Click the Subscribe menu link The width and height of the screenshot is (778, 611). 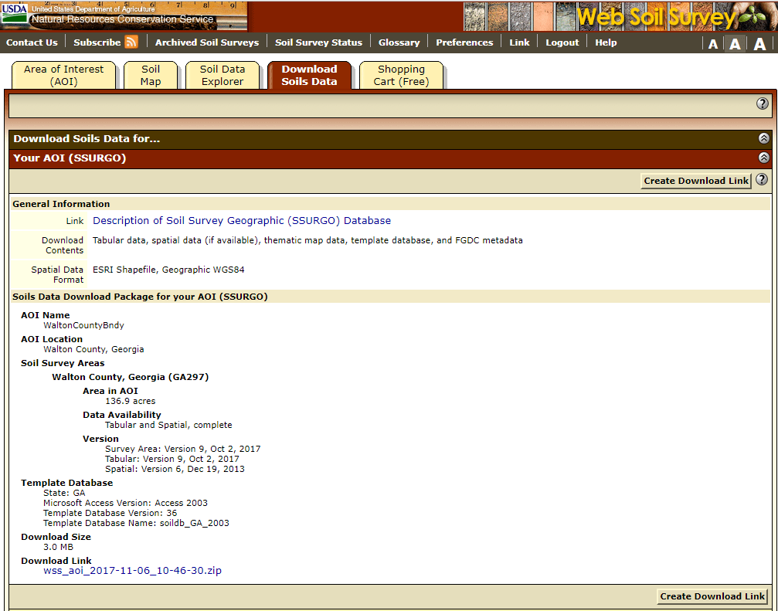97,42
